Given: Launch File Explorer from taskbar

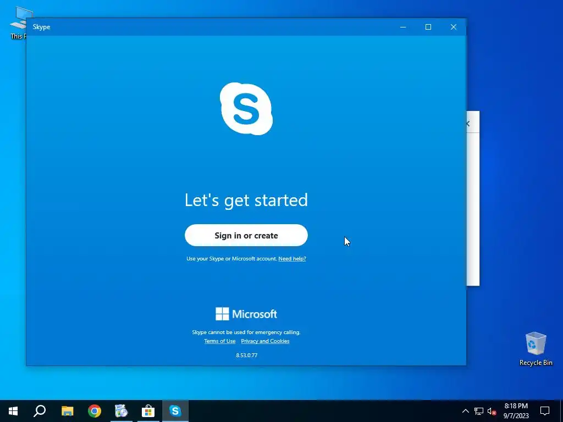Looking at the screenshot, I should (67, 411).
